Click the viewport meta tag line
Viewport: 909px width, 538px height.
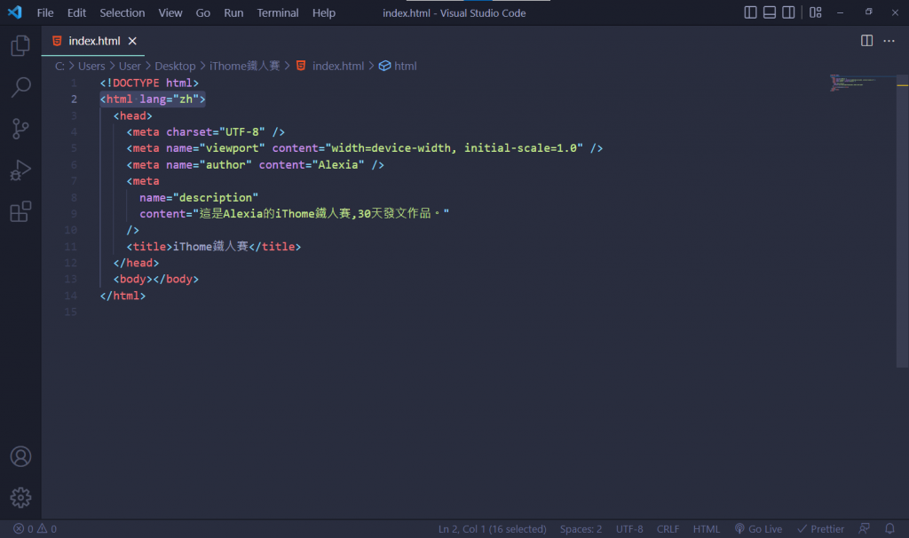(365, 148)
